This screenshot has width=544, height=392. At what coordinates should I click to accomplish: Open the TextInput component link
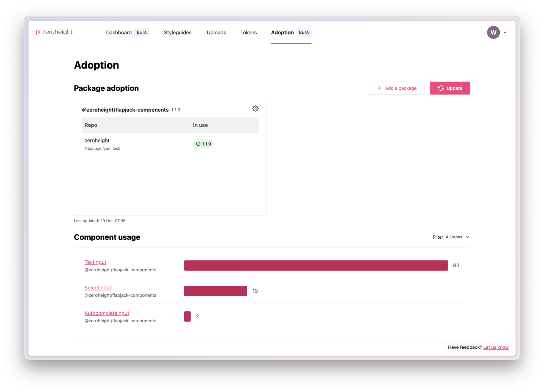point(95,262)
